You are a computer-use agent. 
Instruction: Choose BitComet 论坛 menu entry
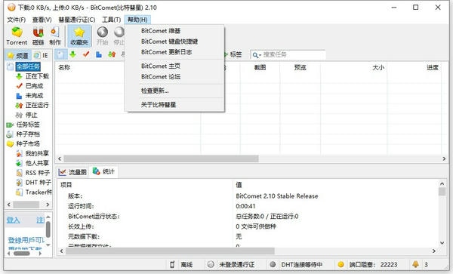pos(174,77)
